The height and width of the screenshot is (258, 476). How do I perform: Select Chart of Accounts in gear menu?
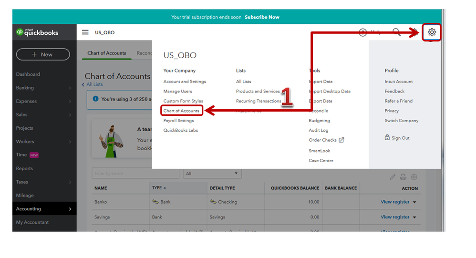pos(181,111)
